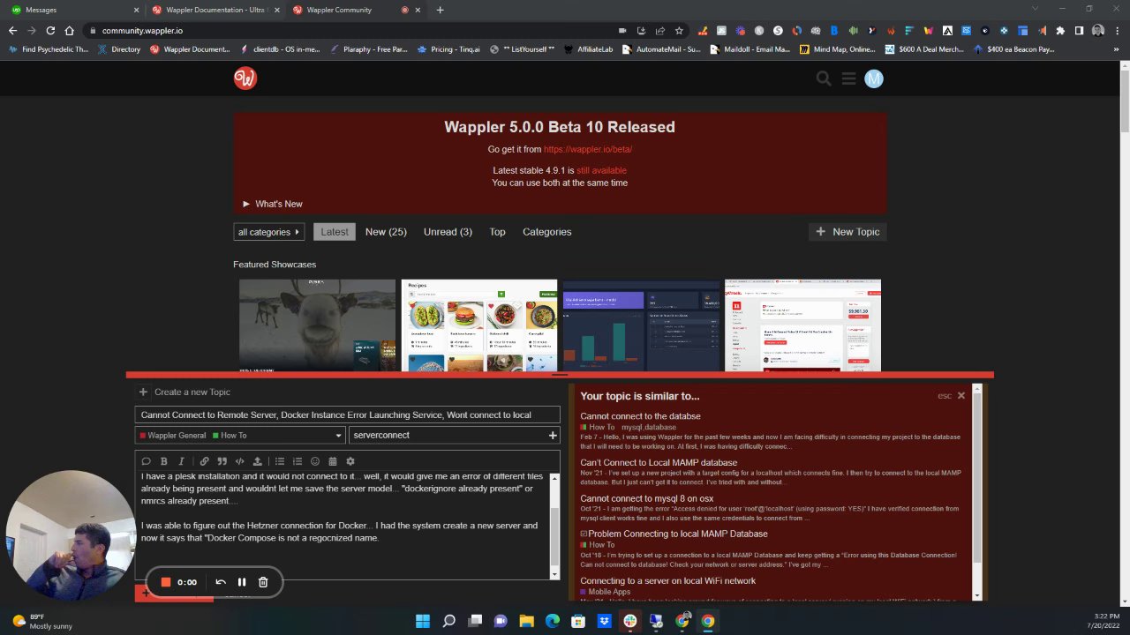1130x635 pixels.
Task: Click the quote whole post speech bubble icon
Action: [x=147, y=461]
